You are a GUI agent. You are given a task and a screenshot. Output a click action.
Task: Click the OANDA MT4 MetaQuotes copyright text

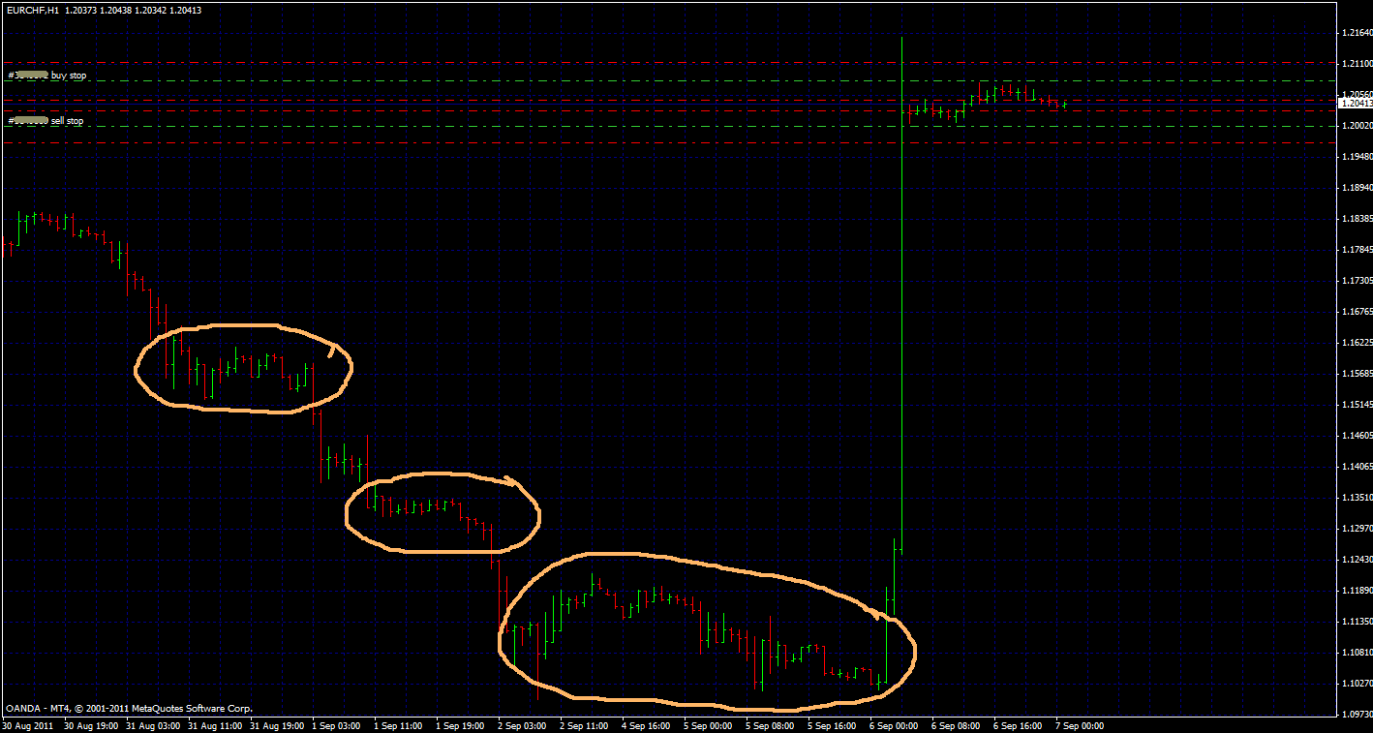click(x=129, y=709)
